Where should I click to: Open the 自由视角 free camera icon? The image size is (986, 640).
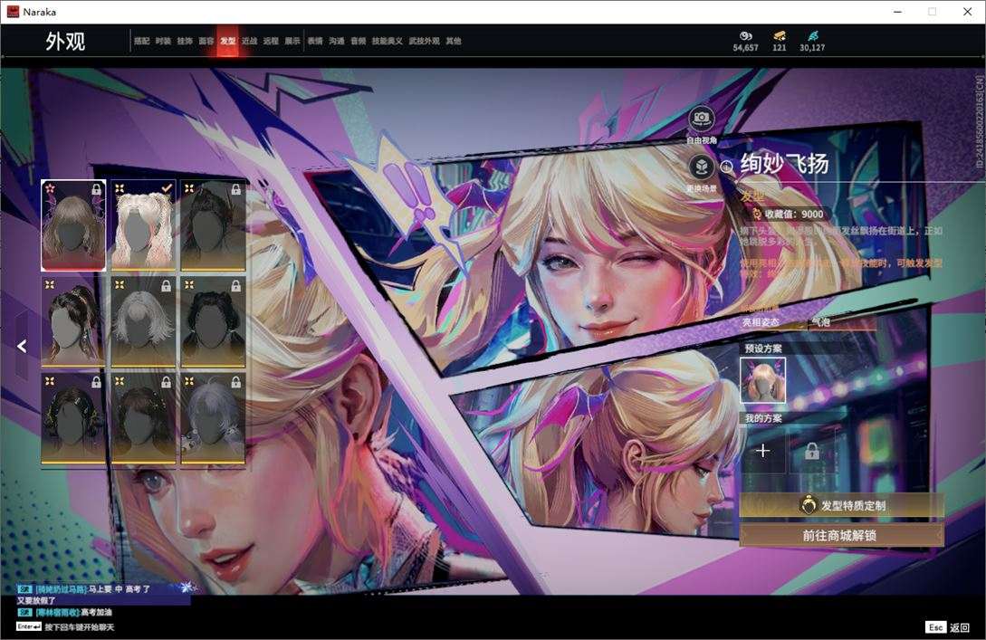tap(701, 119)
